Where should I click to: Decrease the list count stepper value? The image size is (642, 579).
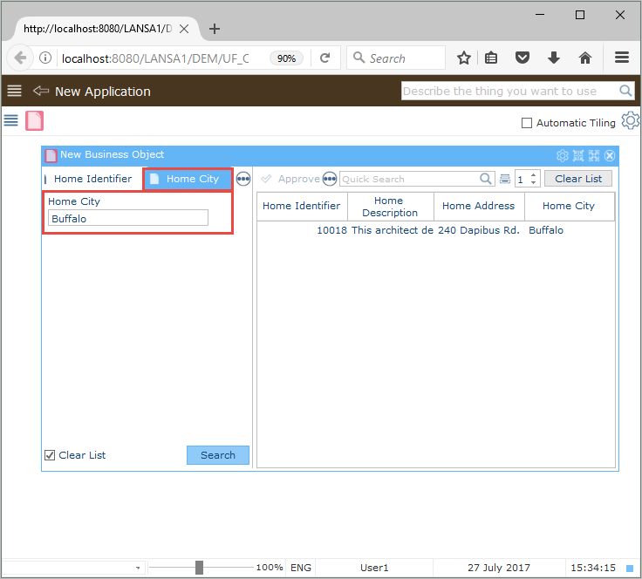tap(533, 182)
